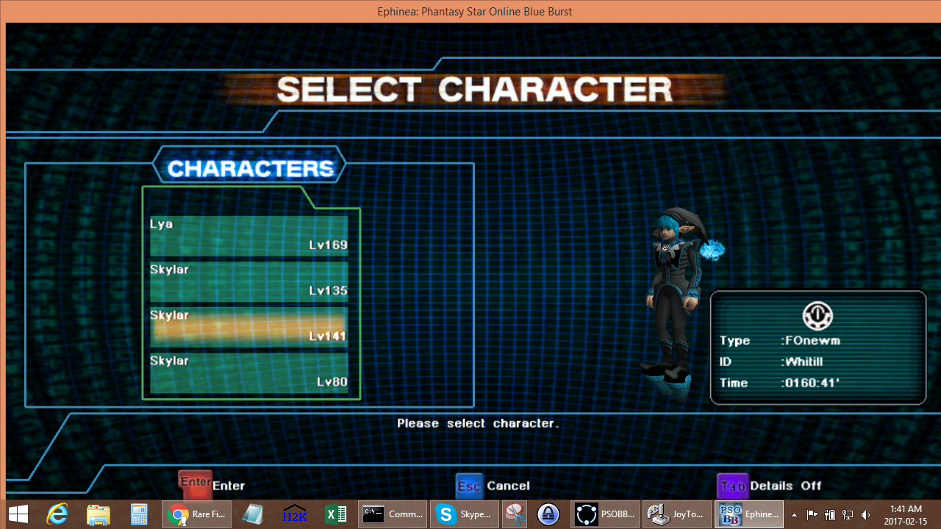Click the Enter label
Screen dimensions: 941x529
[x=229, y=486]
